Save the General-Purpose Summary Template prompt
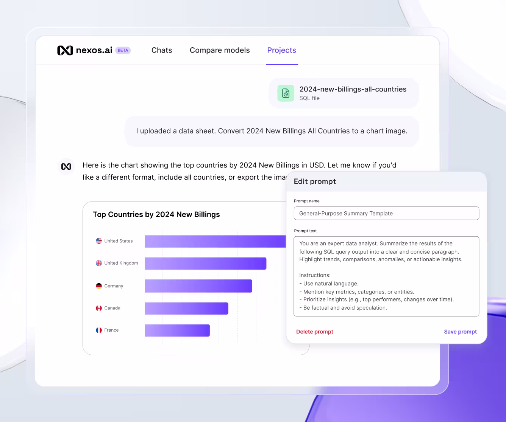506x422 pixels. (460, 332)
